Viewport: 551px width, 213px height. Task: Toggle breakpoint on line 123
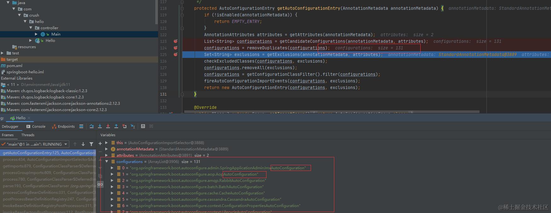(175, 41)
